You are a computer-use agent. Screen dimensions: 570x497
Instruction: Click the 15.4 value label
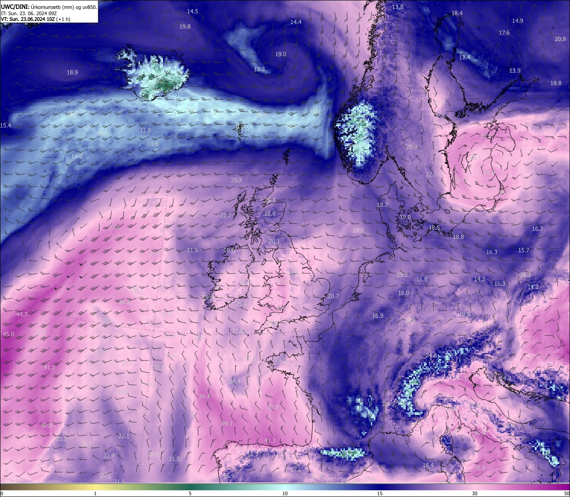pos(5,126)
